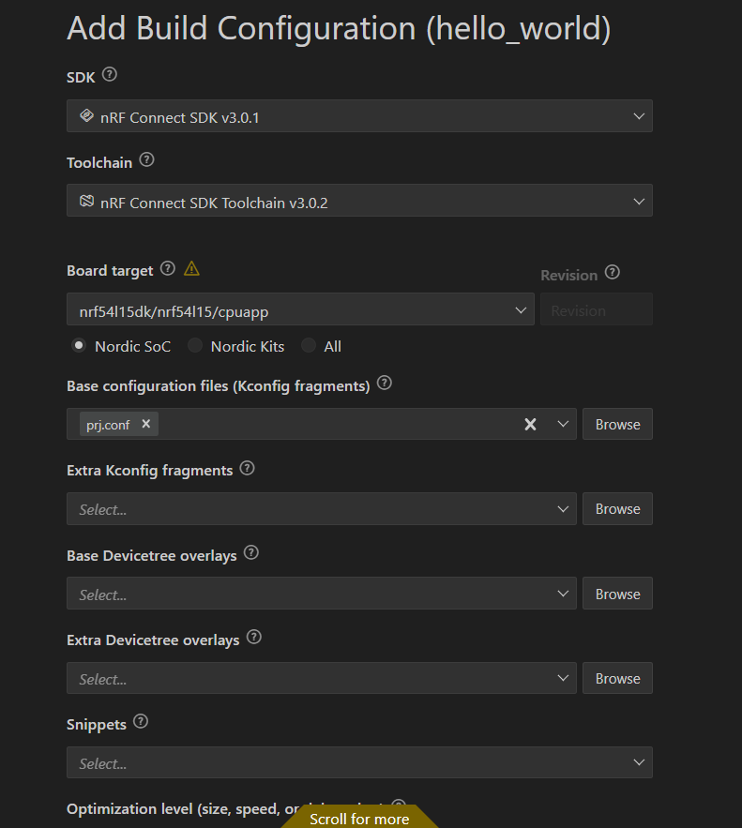Clear all base configuration files
Viewport: 742px width, 828px height.
[530, 424]
